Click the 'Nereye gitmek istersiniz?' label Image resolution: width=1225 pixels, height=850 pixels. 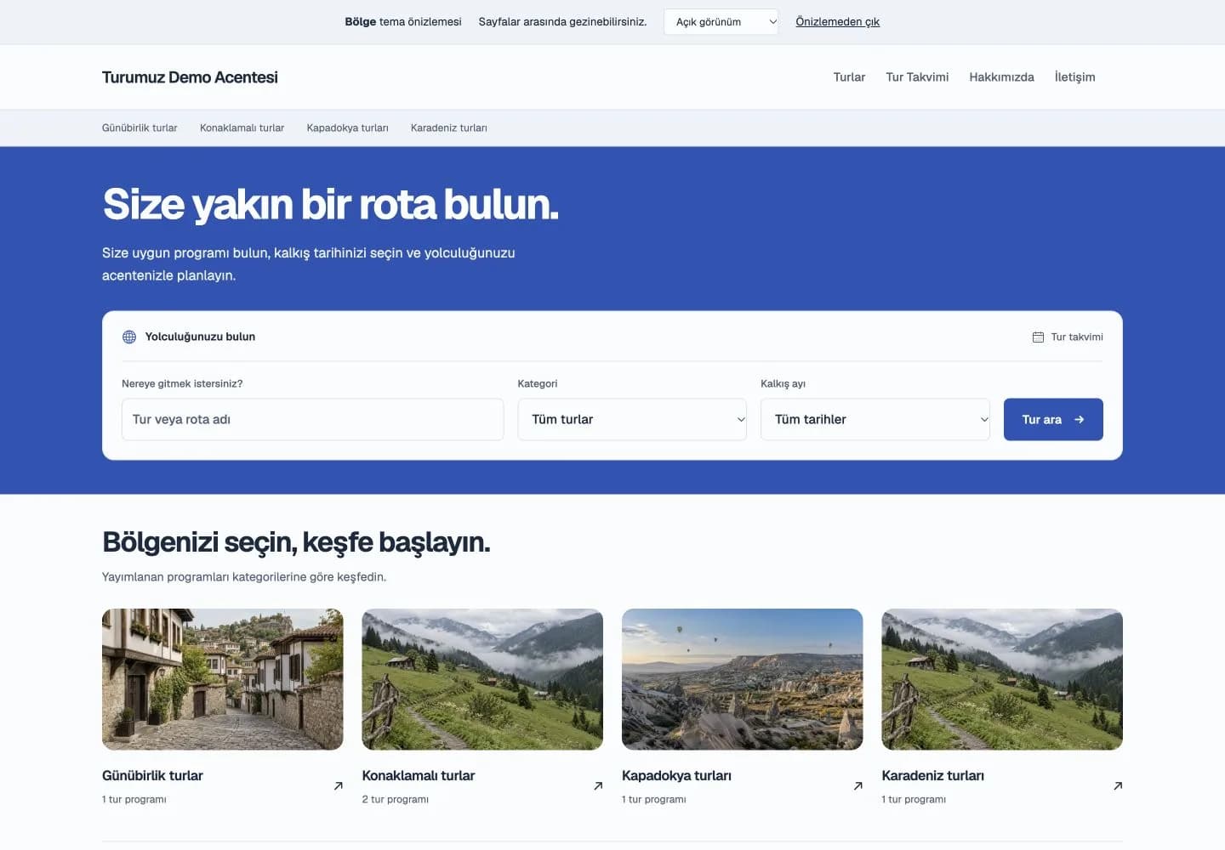182,384
